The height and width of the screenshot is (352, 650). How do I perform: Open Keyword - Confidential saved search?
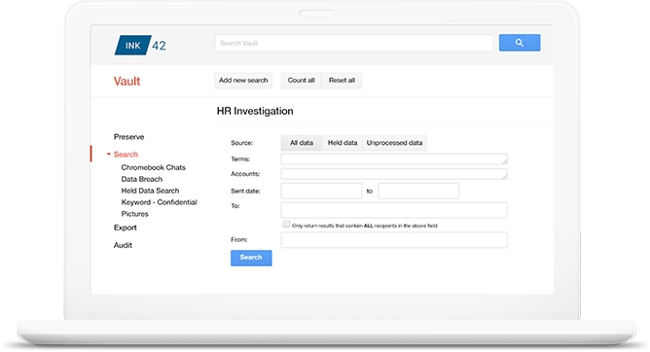[x=159, y=202]
